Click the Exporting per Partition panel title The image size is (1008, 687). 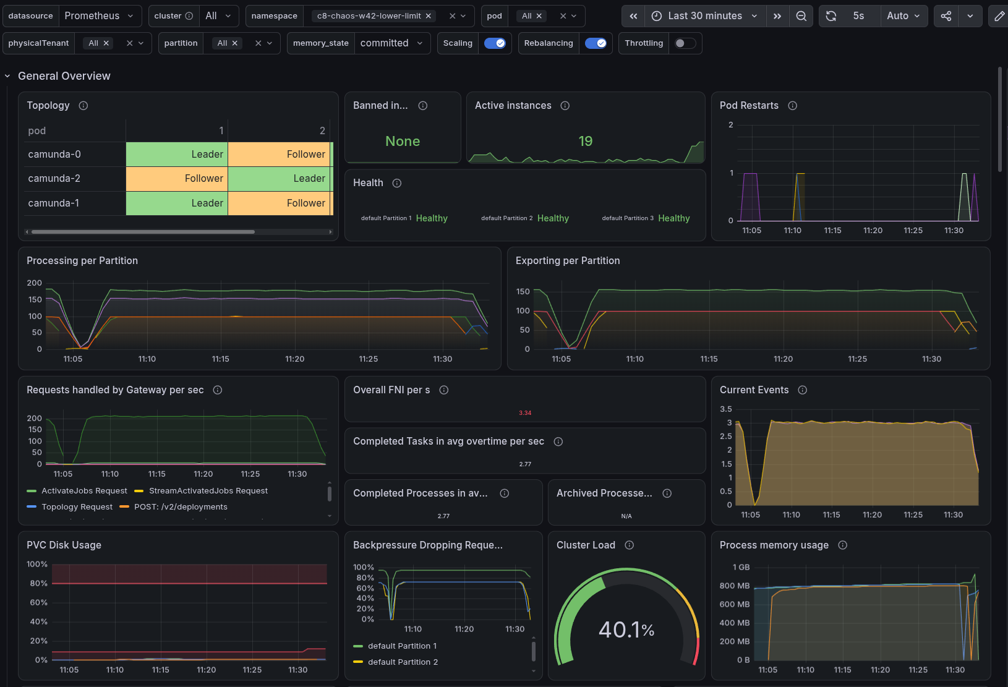[x=568, y=261]
